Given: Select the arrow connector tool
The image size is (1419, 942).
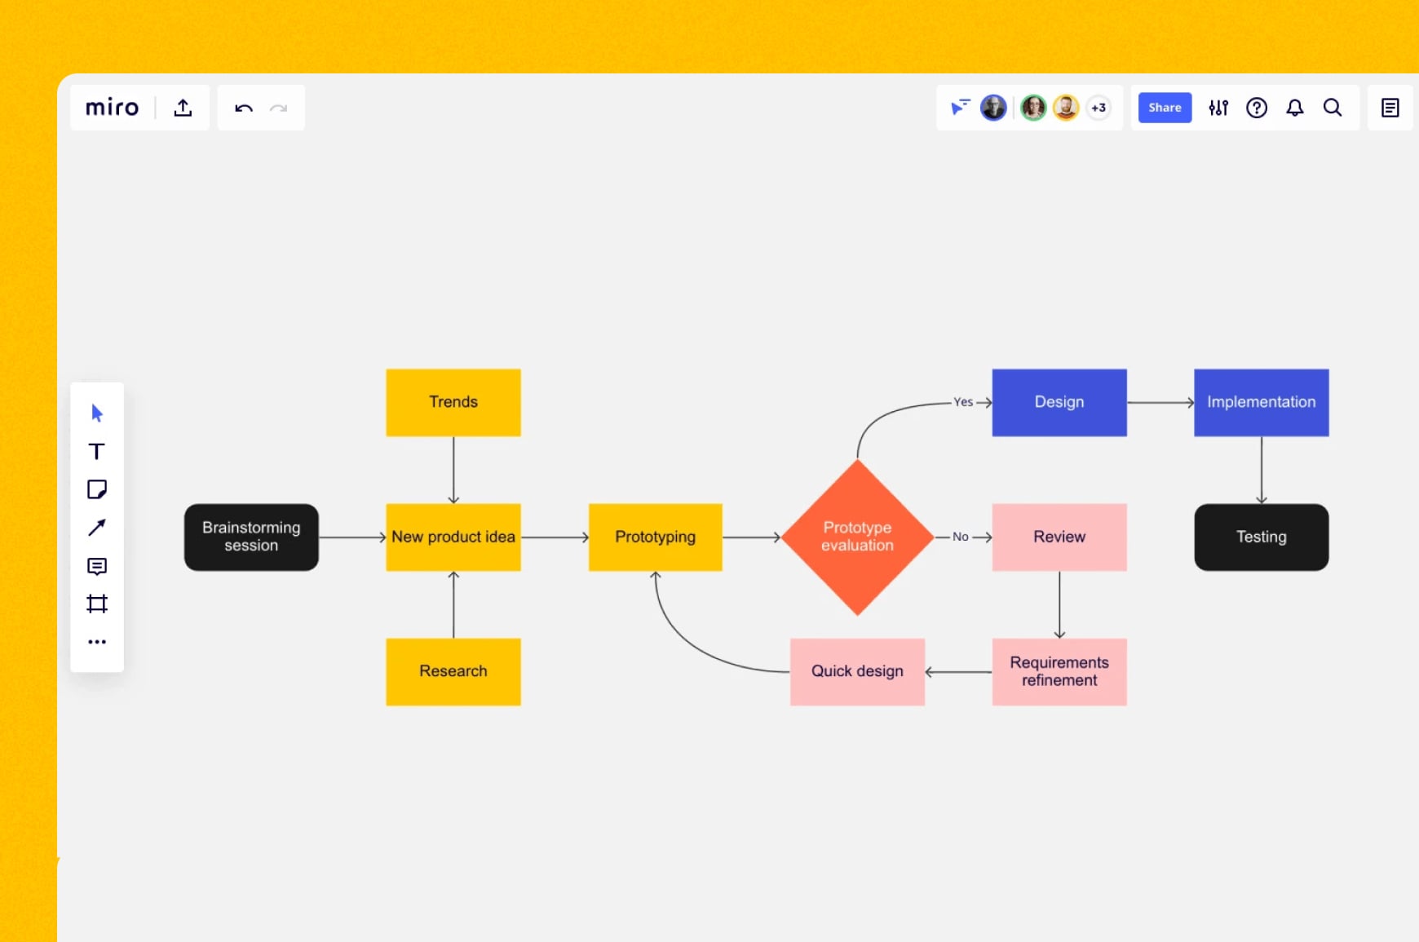Looking at the screenshot, I should pos(97,528).
